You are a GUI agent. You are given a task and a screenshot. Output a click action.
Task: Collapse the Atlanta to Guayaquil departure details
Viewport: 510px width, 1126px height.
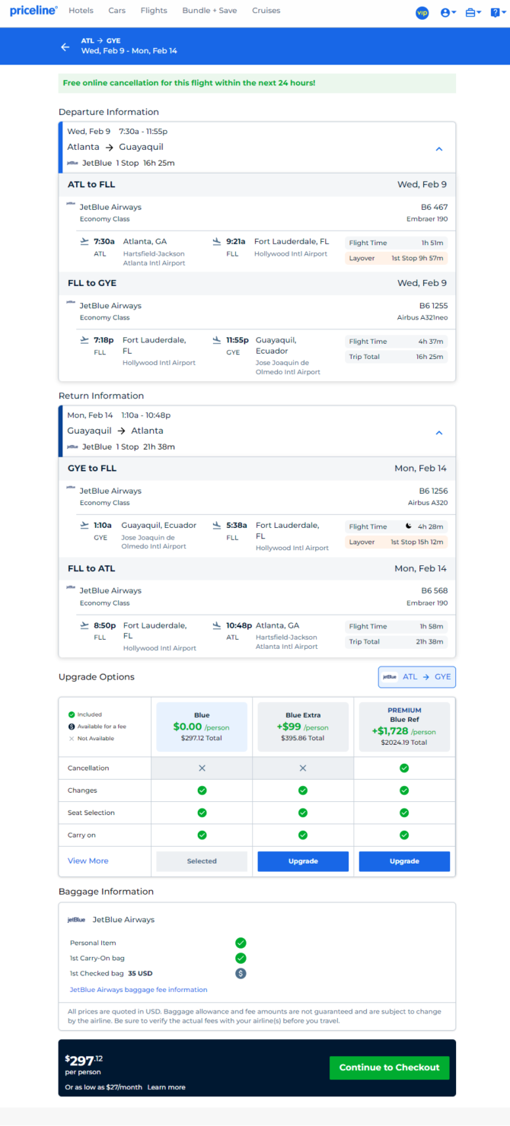(438, 149)
